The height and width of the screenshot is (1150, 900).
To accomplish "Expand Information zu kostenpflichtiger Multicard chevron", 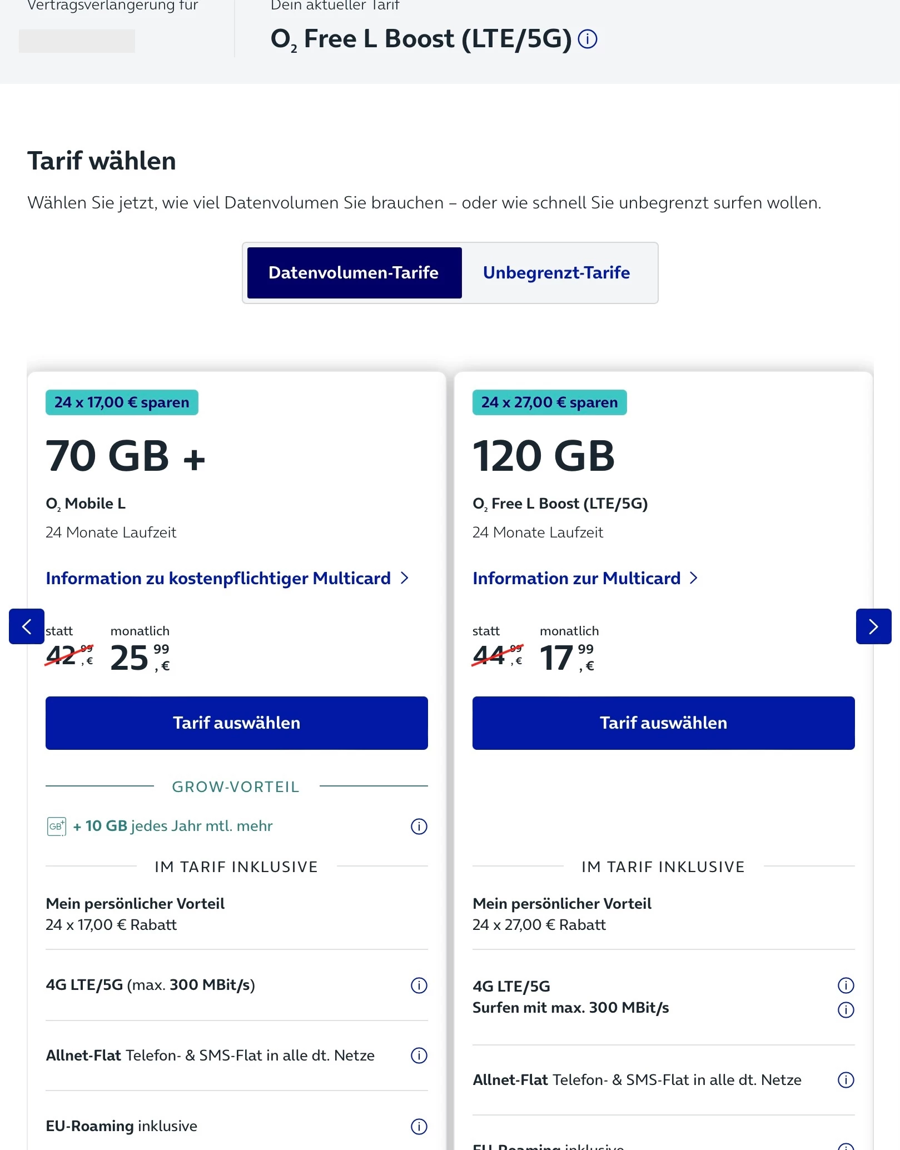I will tap(405, 578).
